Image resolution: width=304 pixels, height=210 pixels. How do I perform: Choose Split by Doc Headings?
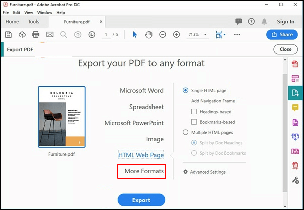(194, 143)
